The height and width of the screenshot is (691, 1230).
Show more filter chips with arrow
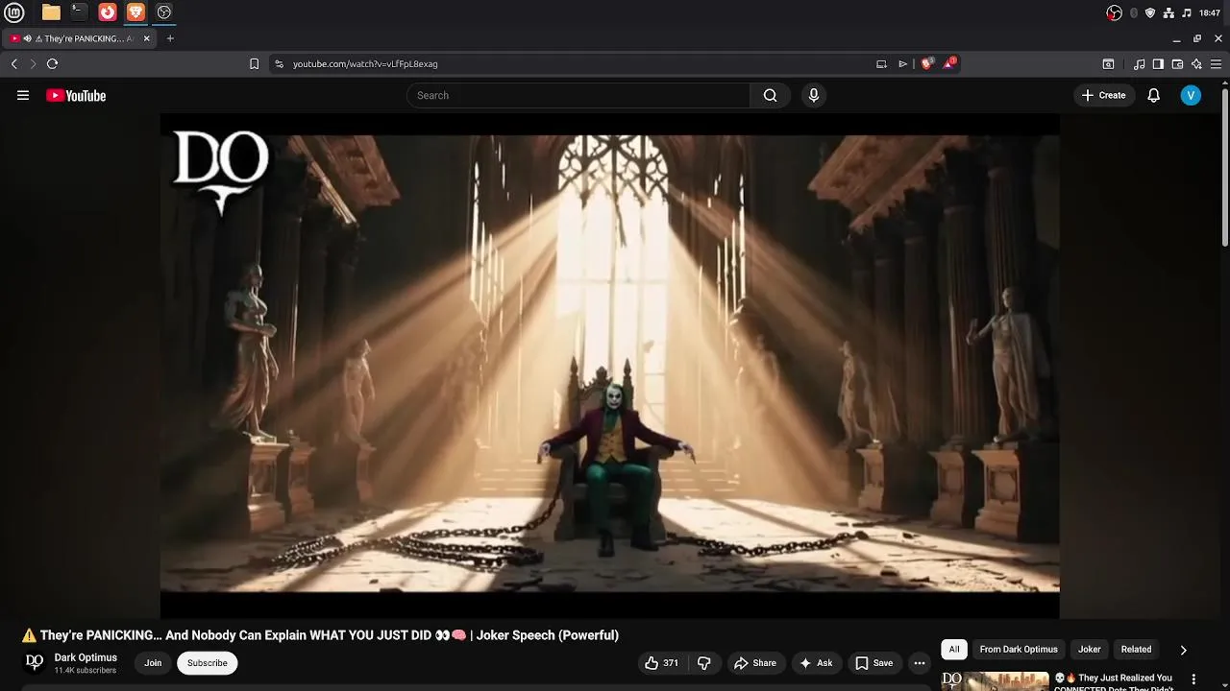(1183, 650)
